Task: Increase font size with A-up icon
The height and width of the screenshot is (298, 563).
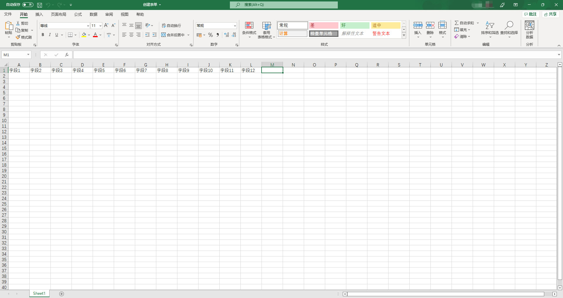Action: pos(106,25)
